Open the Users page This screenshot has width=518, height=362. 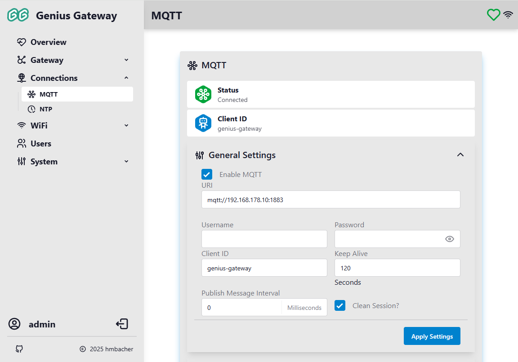tap(40, 144)
